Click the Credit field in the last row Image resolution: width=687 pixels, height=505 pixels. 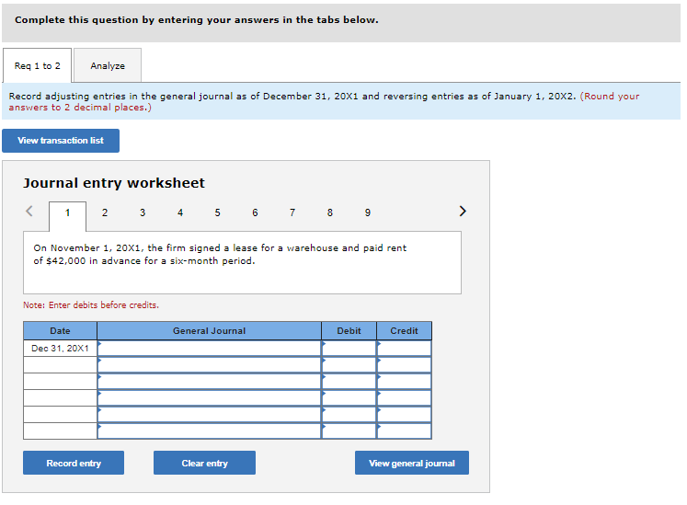coord(405,430)
